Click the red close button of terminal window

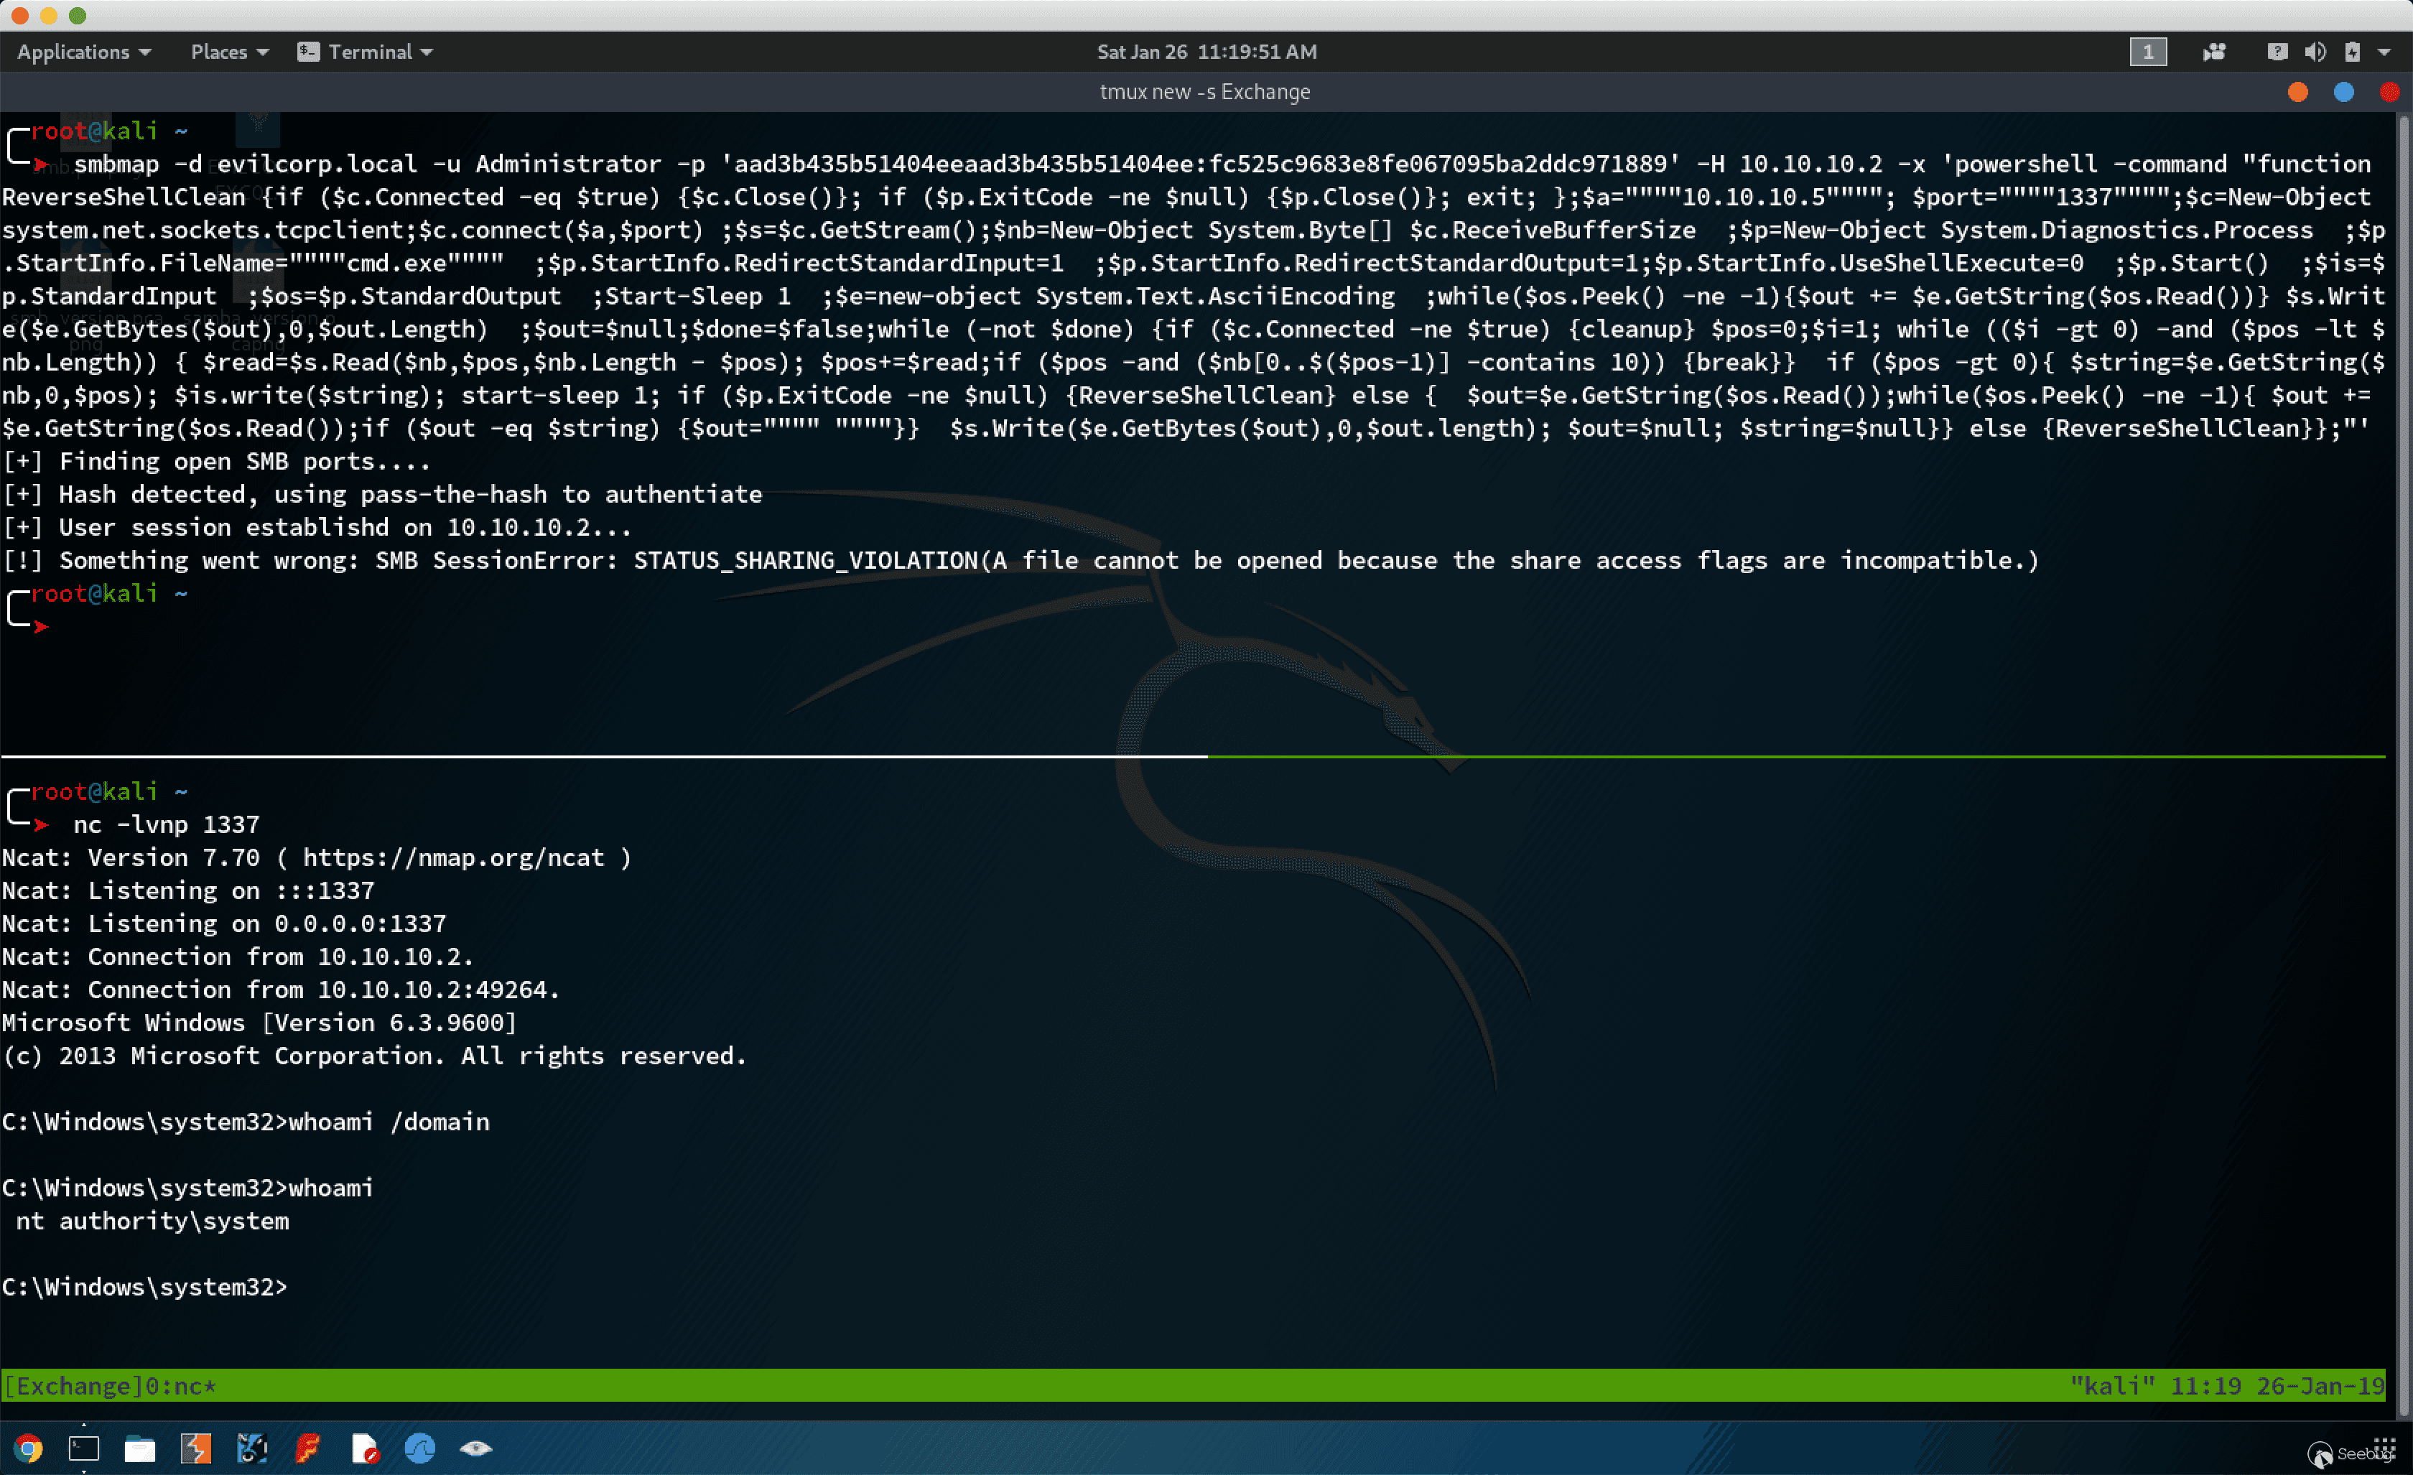(2389, 92)
